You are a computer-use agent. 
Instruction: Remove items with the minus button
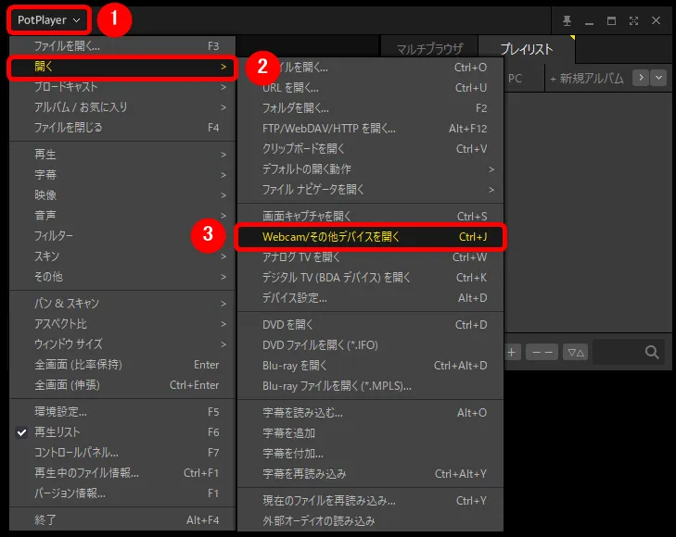point(542,353)
